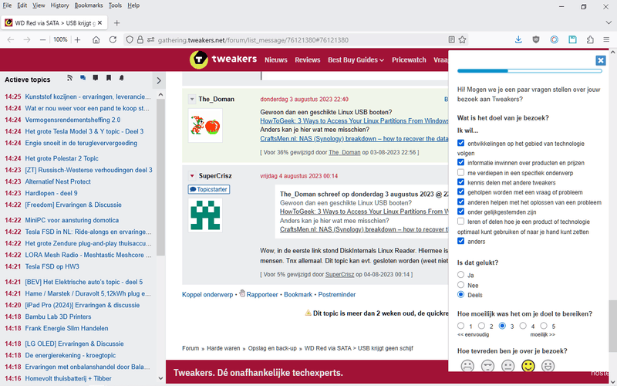Viewport: 617px width, 386px height.
Task: Click the bookmark icon in Actieve topics header
Action: coord(109,78)
